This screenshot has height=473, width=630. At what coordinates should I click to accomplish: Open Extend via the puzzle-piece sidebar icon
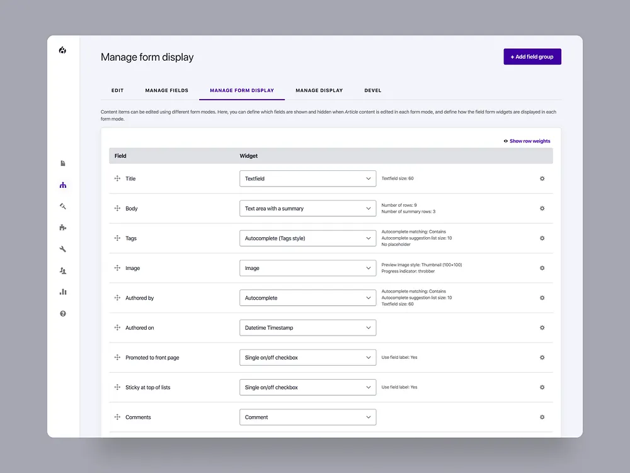(62, 227)
